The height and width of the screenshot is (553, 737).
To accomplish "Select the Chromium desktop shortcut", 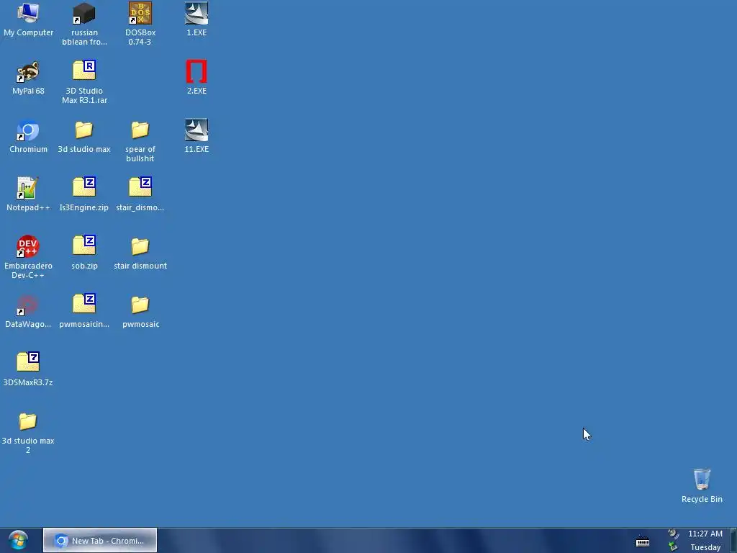I will tap(28, 136).
